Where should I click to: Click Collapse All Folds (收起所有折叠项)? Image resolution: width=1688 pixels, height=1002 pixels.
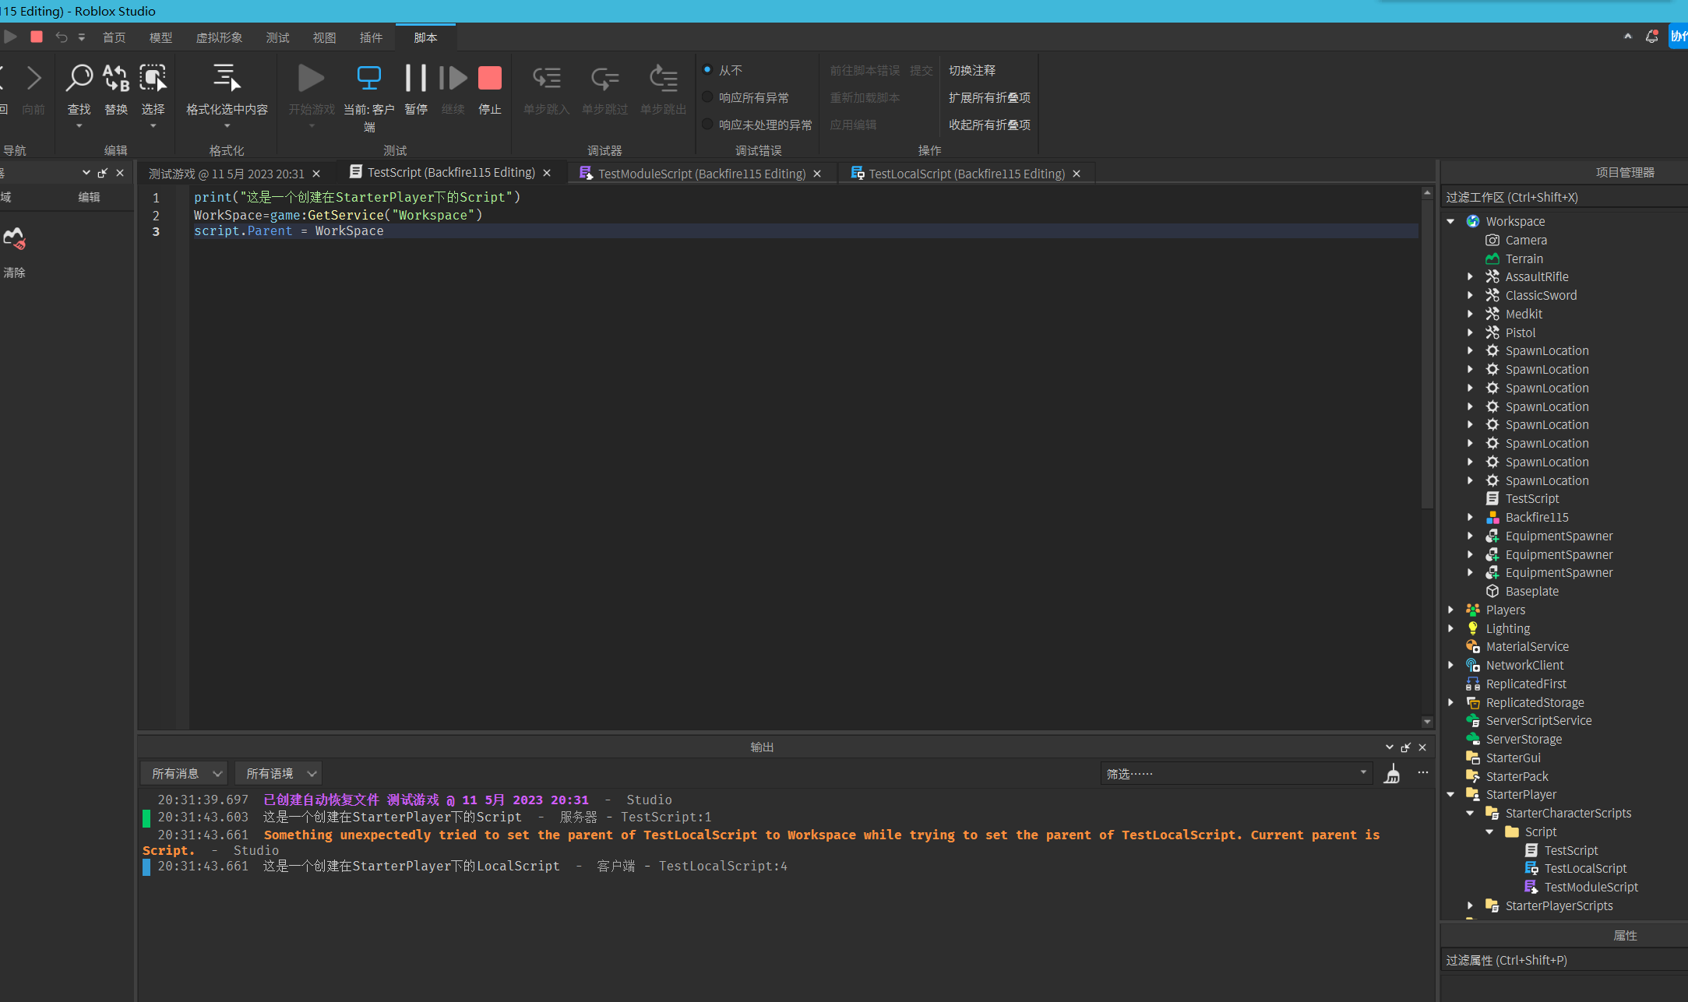click(989, 125)
